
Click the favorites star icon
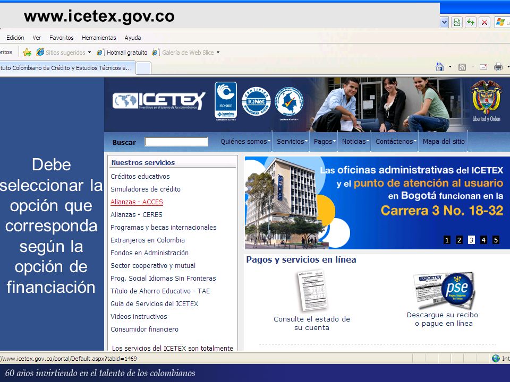(x=27, y=53)
